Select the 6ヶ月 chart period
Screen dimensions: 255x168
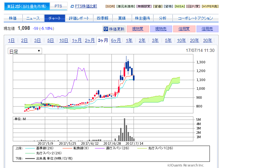(116, 40)
